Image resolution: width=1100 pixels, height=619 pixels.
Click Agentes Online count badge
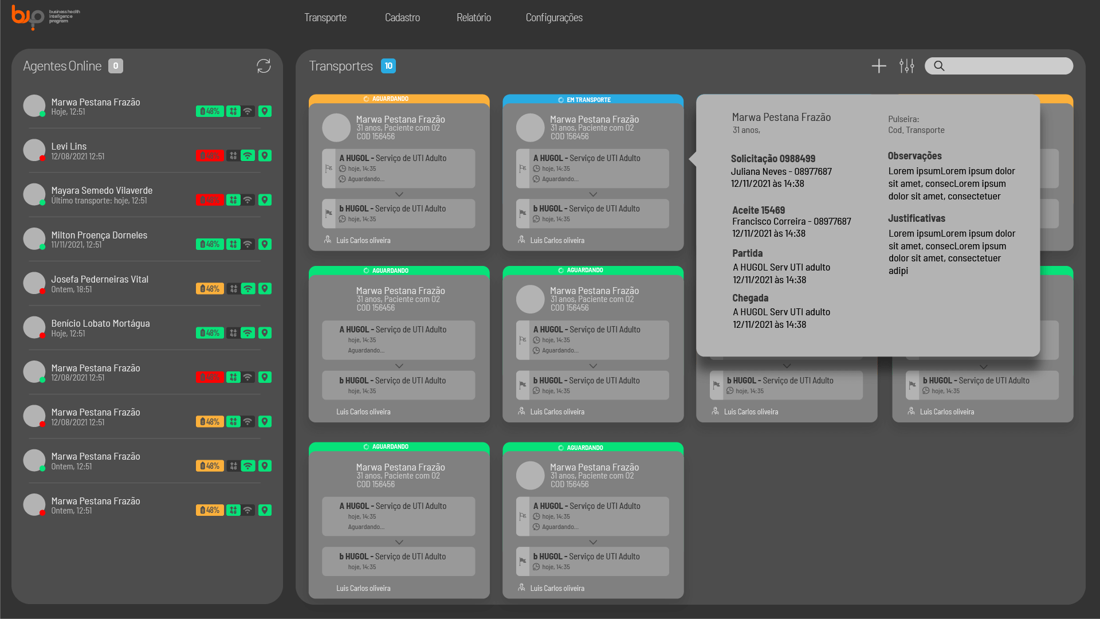point(116,66)
